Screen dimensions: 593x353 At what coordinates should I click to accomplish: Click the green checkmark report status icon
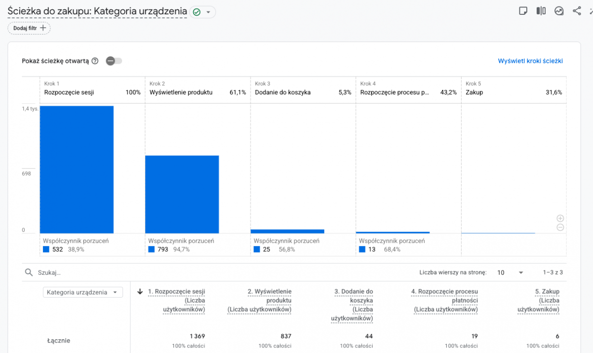pyautogui.click(x=197, y=12)
